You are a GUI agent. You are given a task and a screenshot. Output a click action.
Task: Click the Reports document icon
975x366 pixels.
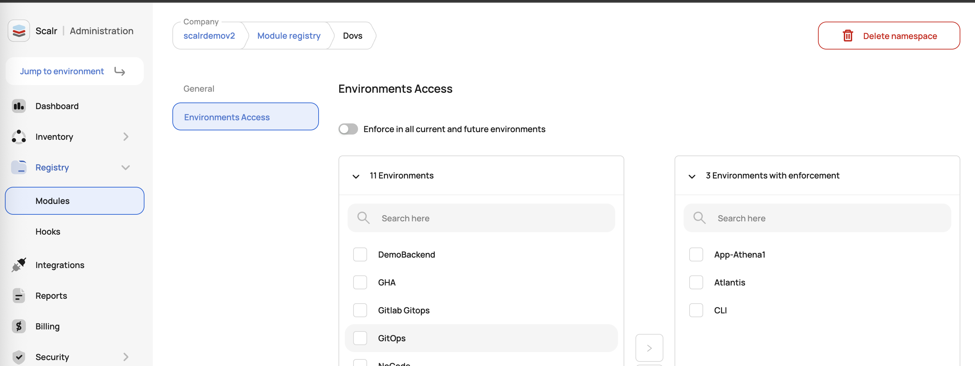tap(18, 296)
